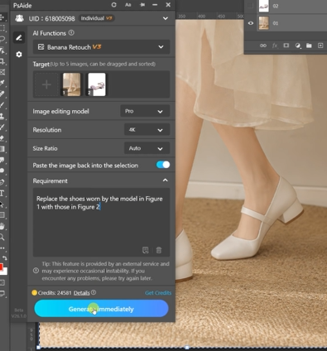Pin the PsAide panel with the pin icon
This screenshot has width=327, height=351.
click(142, 5)
